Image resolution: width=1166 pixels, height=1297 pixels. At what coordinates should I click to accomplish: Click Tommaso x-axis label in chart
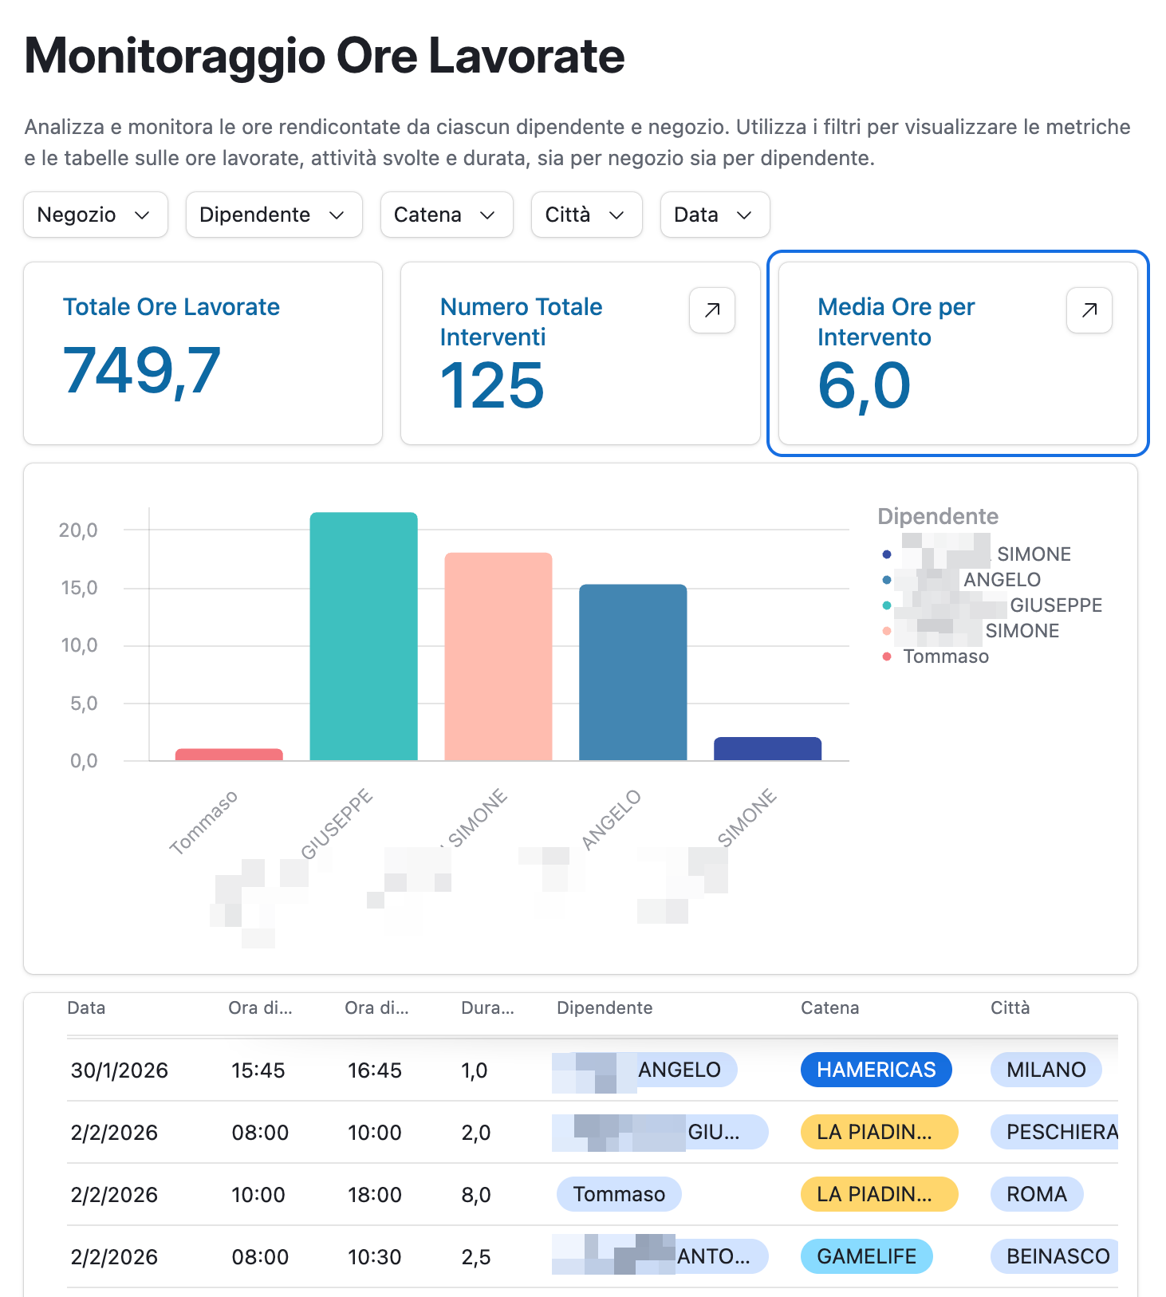[x=204, y=822]
